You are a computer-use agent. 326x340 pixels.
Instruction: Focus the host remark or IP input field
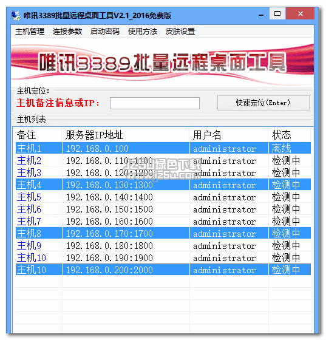155,103
